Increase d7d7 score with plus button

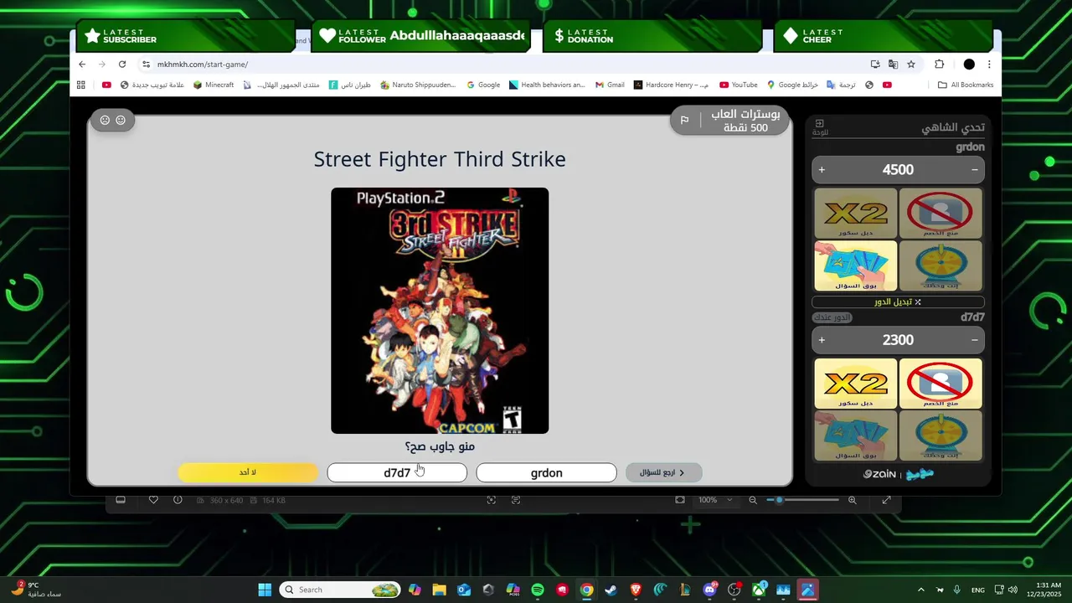pyautogui.click(x=822, y=340)
